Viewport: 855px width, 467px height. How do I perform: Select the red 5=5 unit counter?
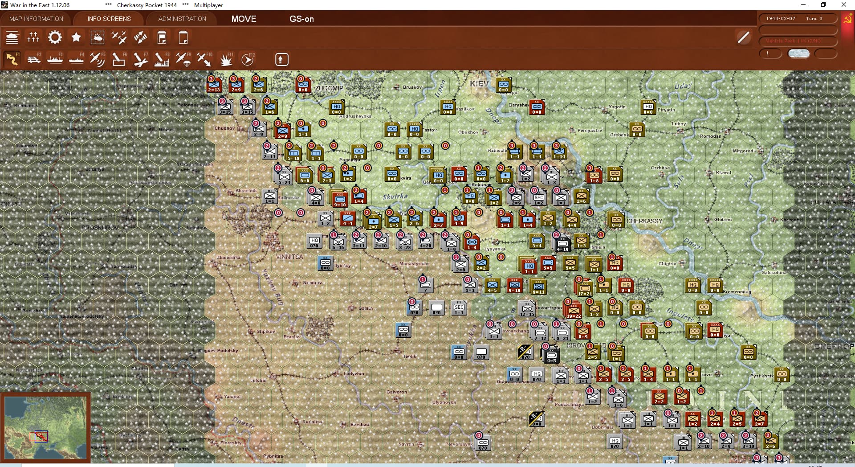coord(548,263)
